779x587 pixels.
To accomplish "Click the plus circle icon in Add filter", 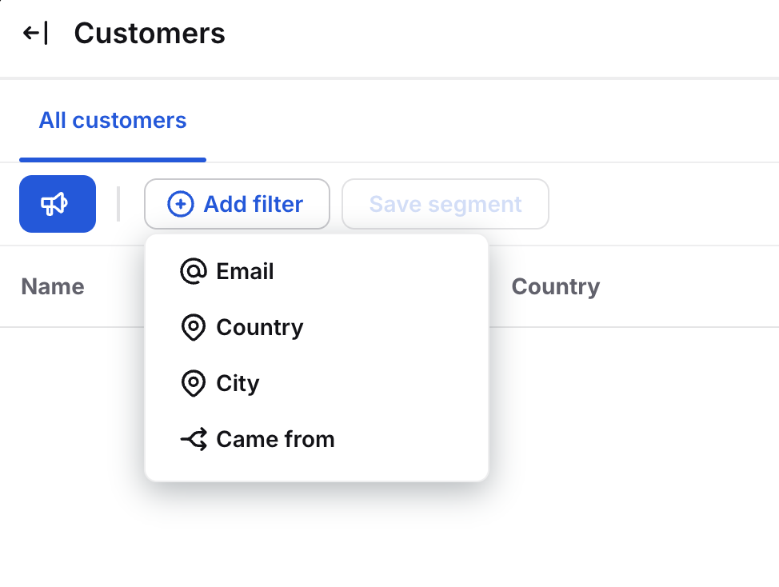I will (180, 204).
